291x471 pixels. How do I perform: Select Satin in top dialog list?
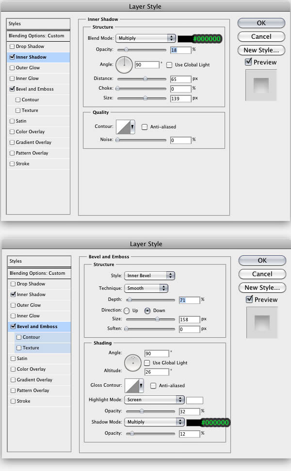click(x=38, y=121)
